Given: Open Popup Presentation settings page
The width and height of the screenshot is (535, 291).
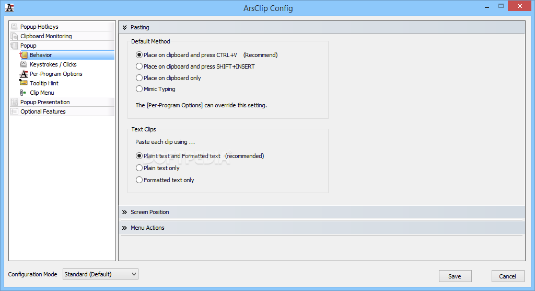Looking at the screenshot, I should point(45,102).
